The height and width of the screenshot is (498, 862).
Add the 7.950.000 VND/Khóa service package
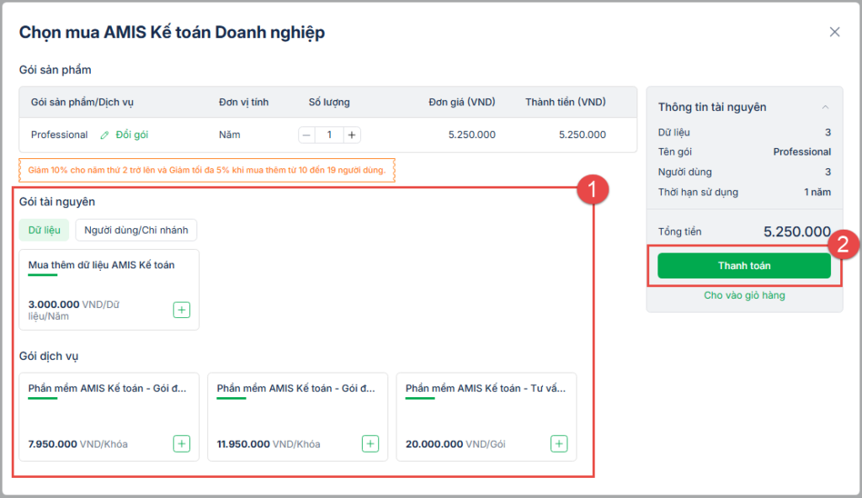[x=182, y=443]
